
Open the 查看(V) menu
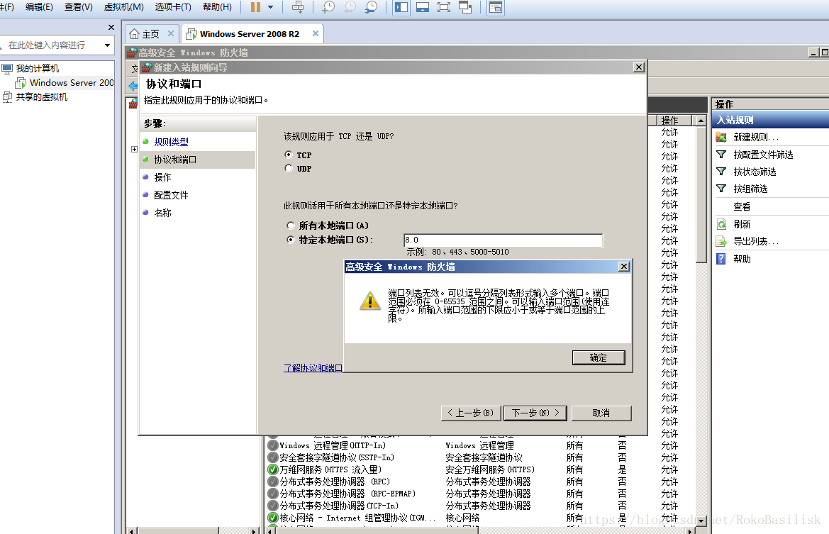(x=78, y=7)
